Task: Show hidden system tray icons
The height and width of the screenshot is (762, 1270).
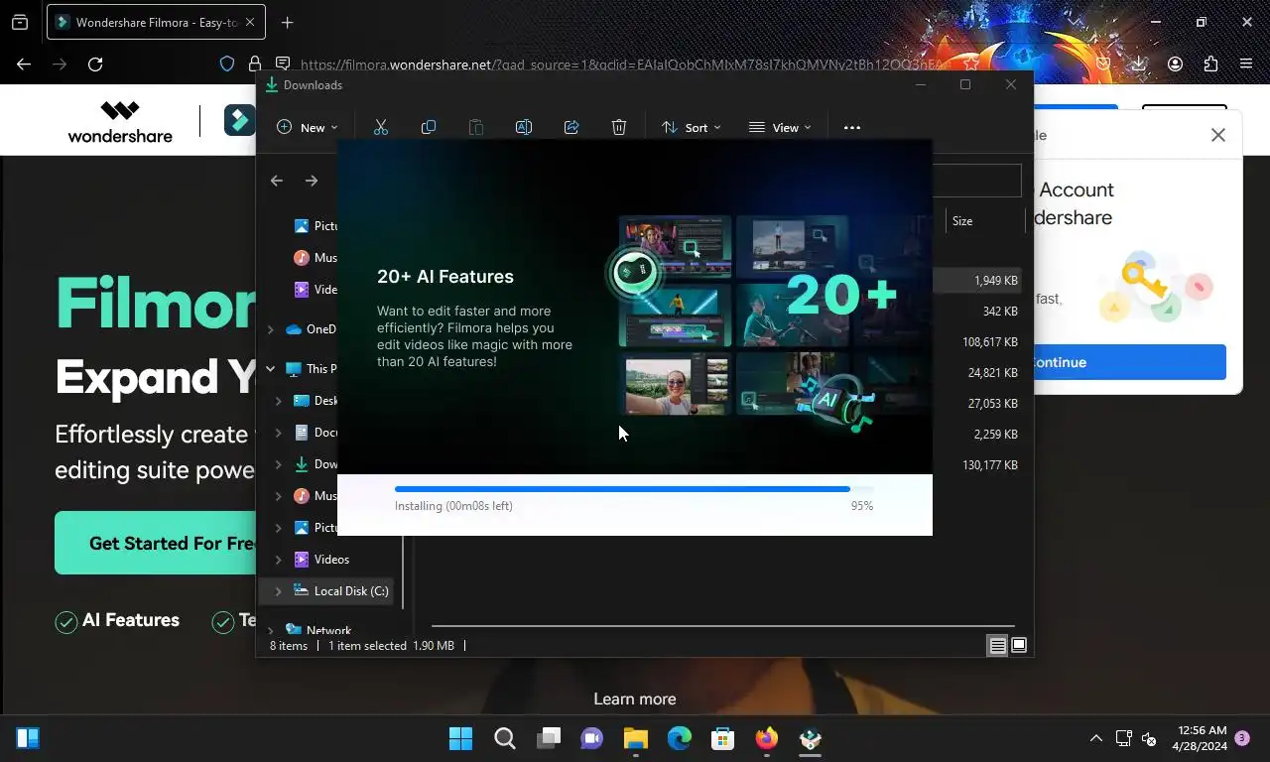Action: [x=1096, y=738]
